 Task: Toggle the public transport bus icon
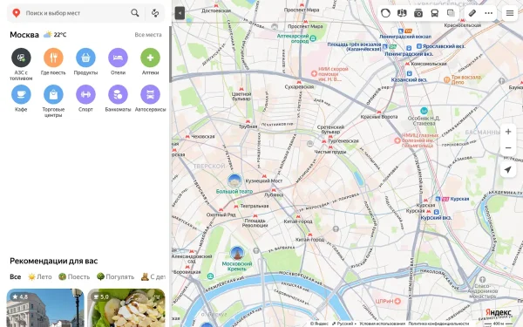[x=435, y=13]
